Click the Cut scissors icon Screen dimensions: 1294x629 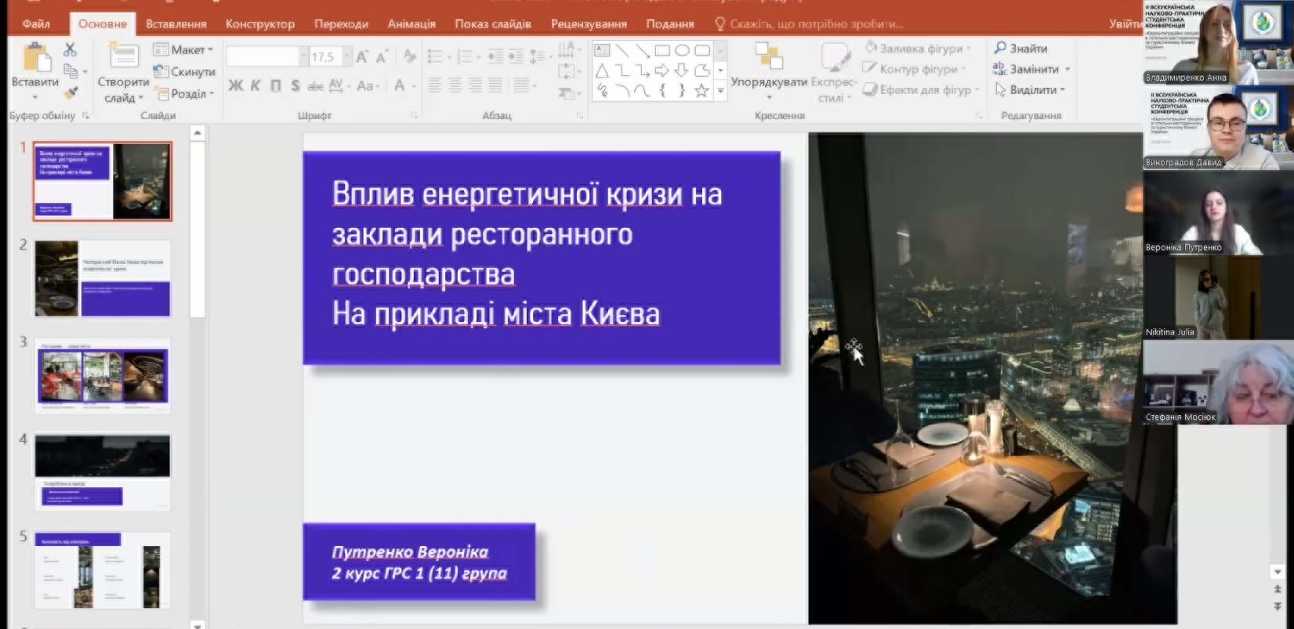point(70,49)
